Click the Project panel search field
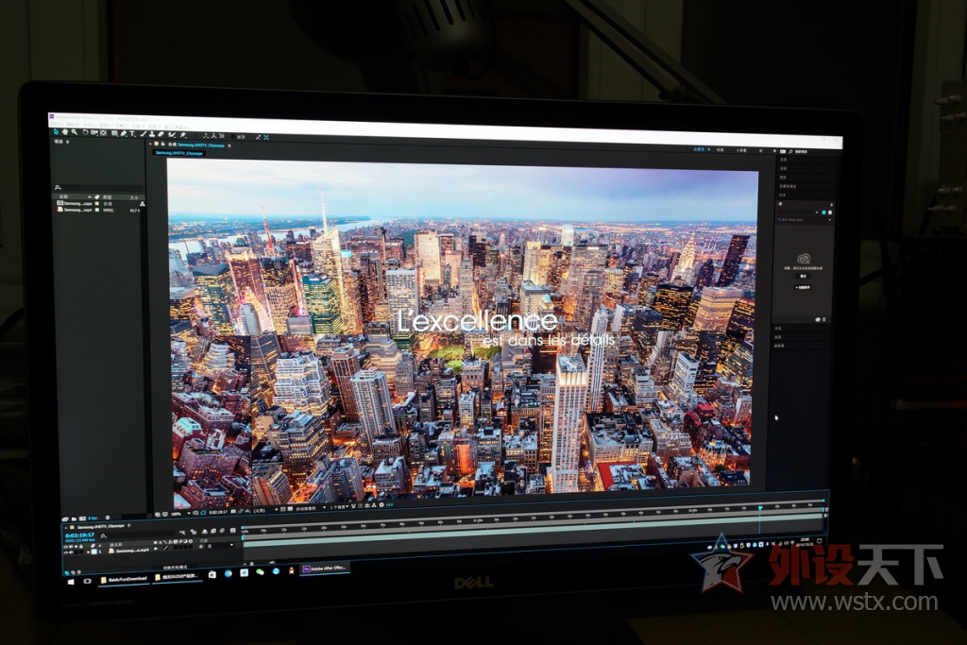The image size is (967, 645). tap(98, 188)
